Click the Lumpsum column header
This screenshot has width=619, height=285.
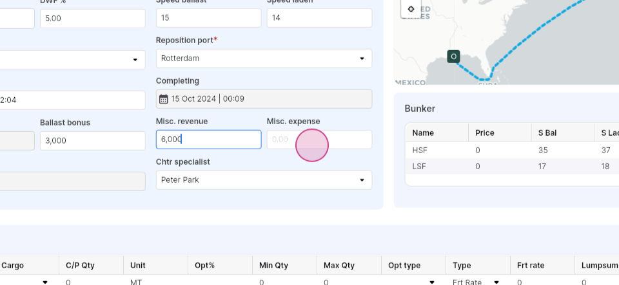click(599, 265)
